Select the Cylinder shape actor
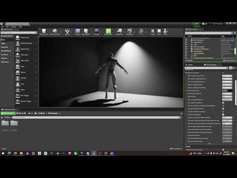Viewport: 237px width, 178px height. (x=26, y=78)
